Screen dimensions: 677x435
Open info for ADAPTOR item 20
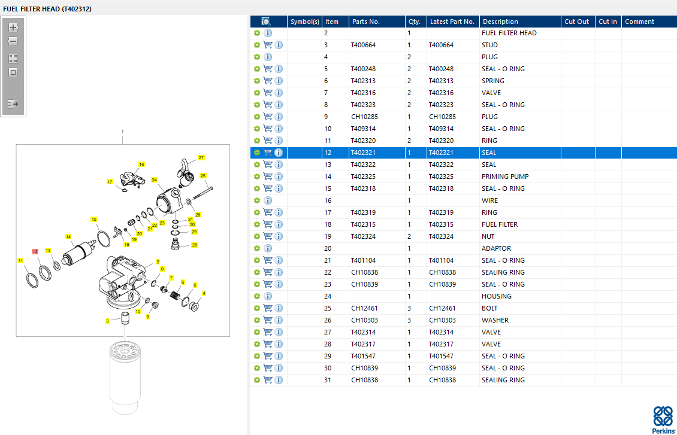pos(268,248)
